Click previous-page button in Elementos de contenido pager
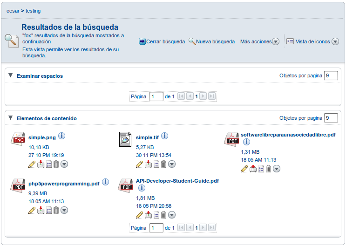Image resolution: width=346 pixels, height=246 pixels. (x=190, y=228)
